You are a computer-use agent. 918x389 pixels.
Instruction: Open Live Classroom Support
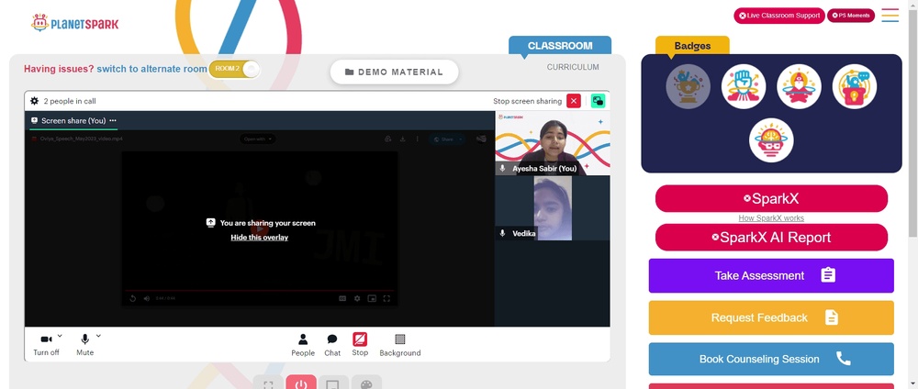779,16
